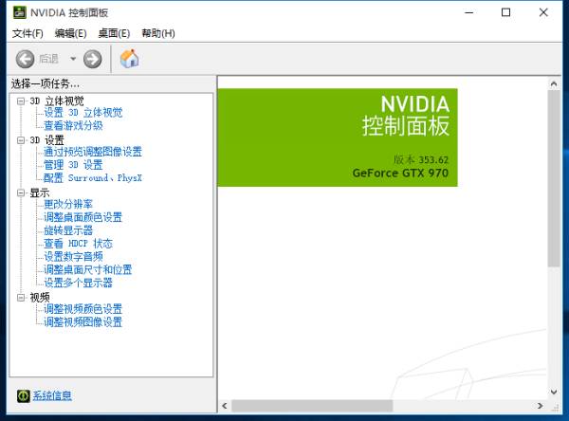Screen dimensions: 569x421
Task: Click the vertical scrollbar down arrow
Action: 554,392
